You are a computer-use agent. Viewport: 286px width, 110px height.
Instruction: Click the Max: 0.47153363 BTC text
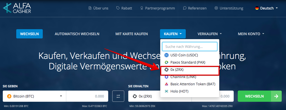pos(95,106)
